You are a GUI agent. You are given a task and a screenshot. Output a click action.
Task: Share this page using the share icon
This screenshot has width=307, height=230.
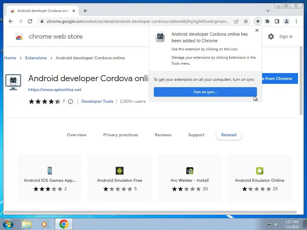click(236, 21)
